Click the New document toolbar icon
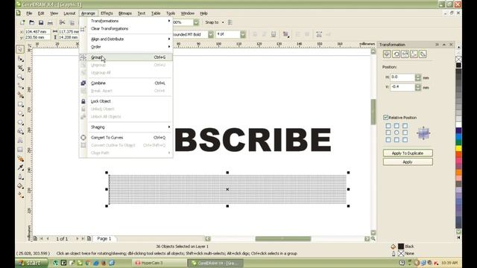 coord(22,22)
